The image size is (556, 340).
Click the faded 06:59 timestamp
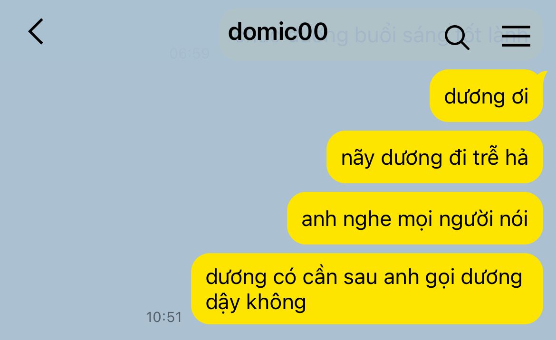(190, 54)
